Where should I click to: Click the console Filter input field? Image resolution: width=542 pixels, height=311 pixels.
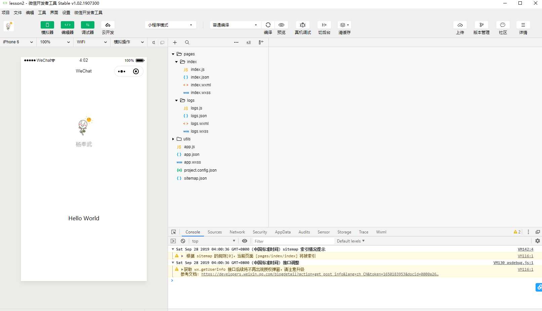[293, 241]
